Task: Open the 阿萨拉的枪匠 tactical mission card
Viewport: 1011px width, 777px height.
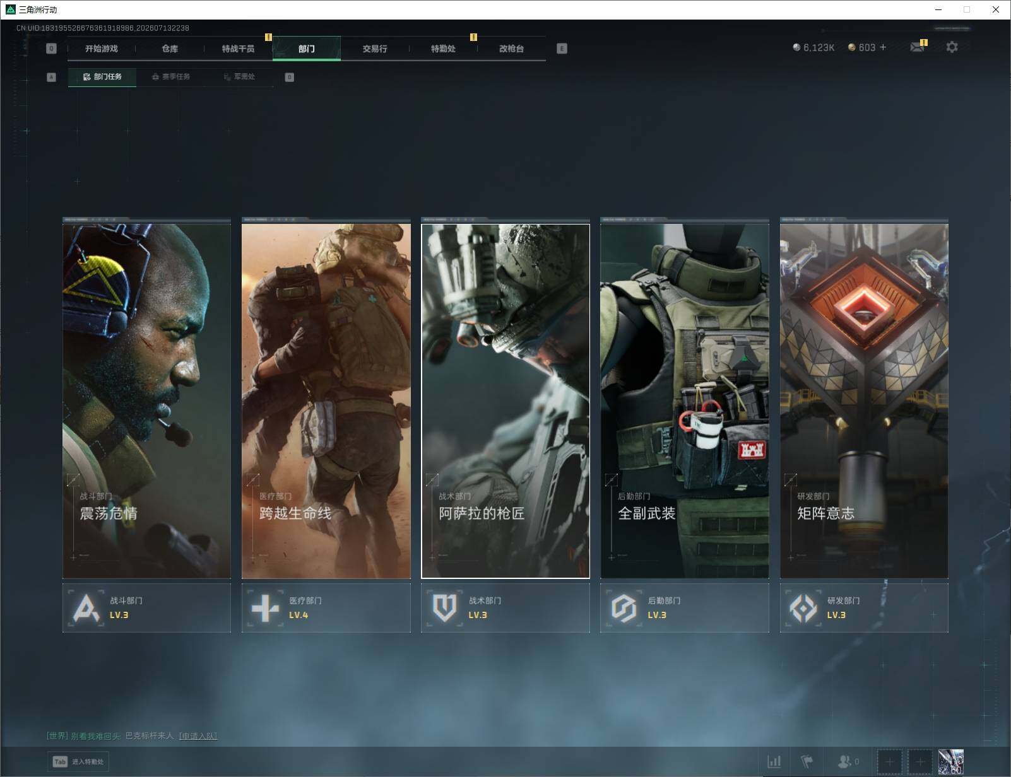Action: click(x=505, y=400)
